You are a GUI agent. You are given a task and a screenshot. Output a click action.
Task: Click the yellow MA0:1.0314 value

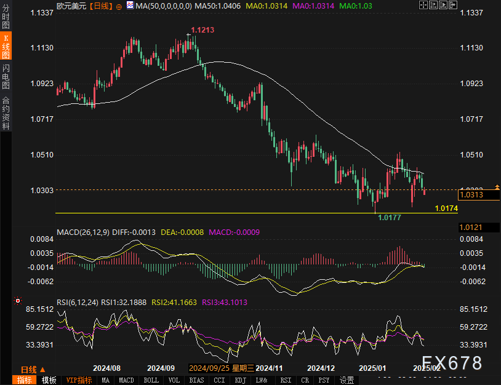click(x=267, y=6)
